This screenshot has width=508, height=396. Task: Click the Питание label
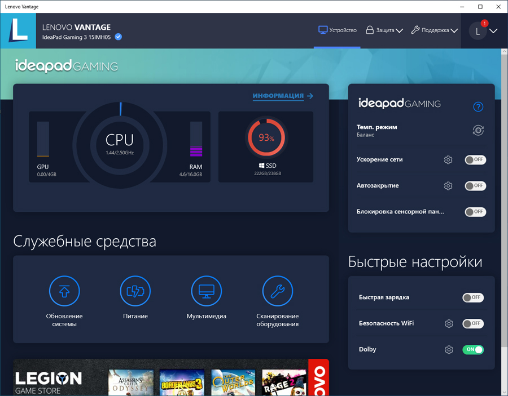click(x=135, y=316)
